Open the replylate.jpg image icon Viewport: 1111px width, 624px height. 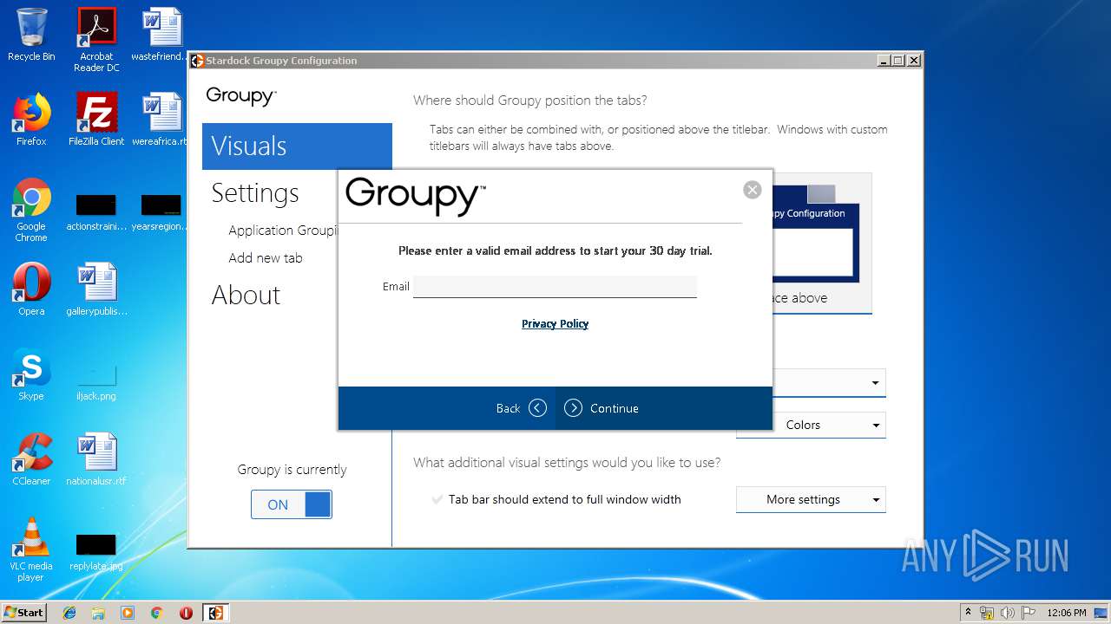(96, 553)
